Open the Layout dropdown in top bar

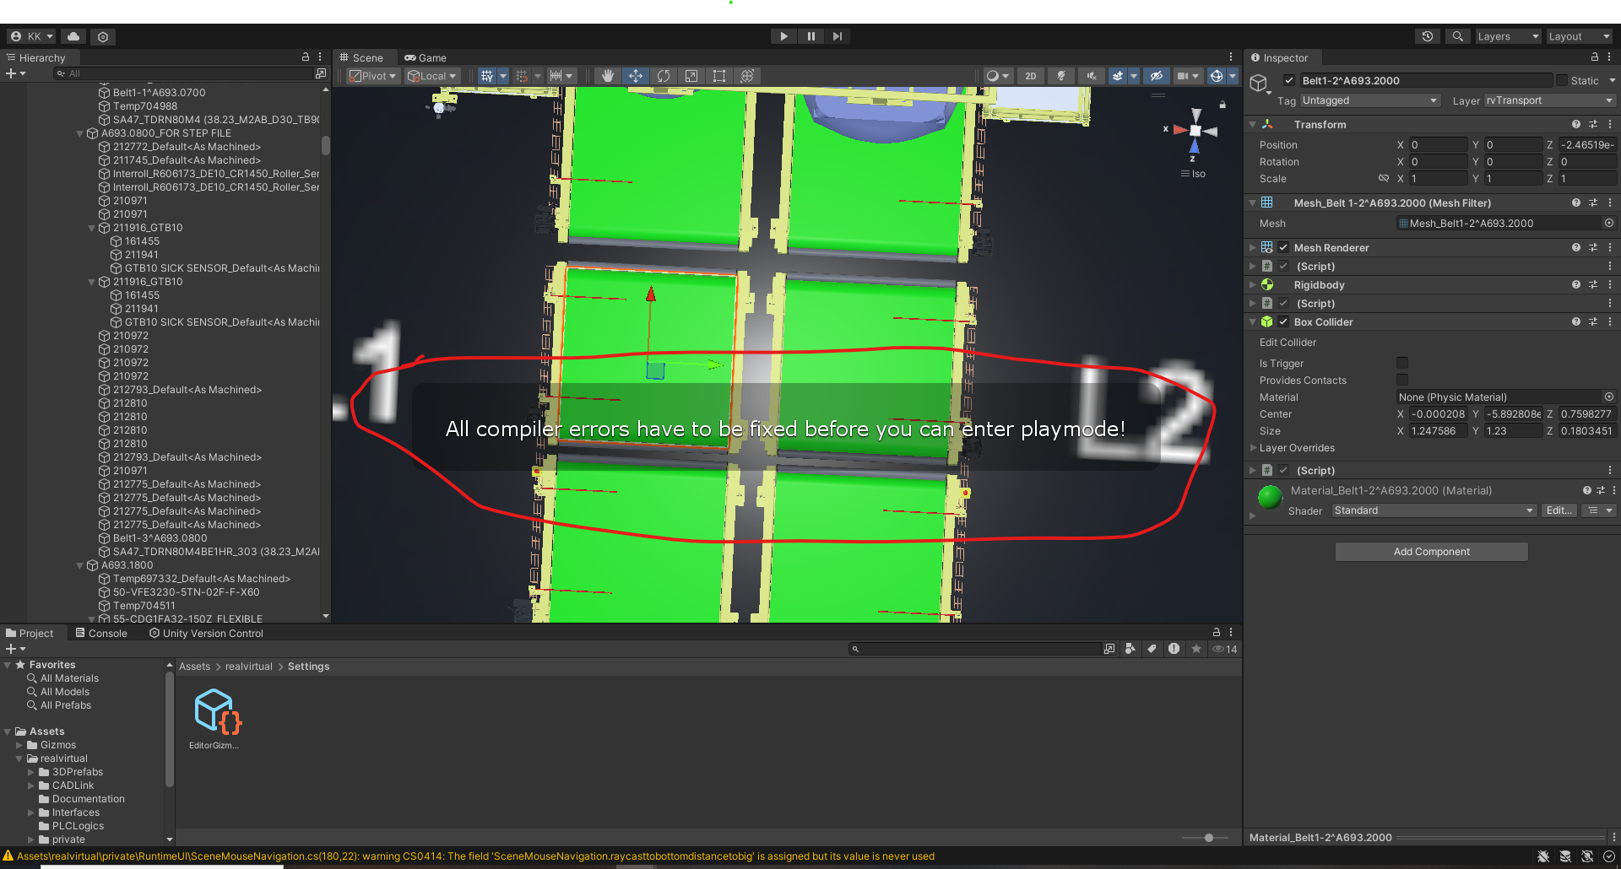1579,36
